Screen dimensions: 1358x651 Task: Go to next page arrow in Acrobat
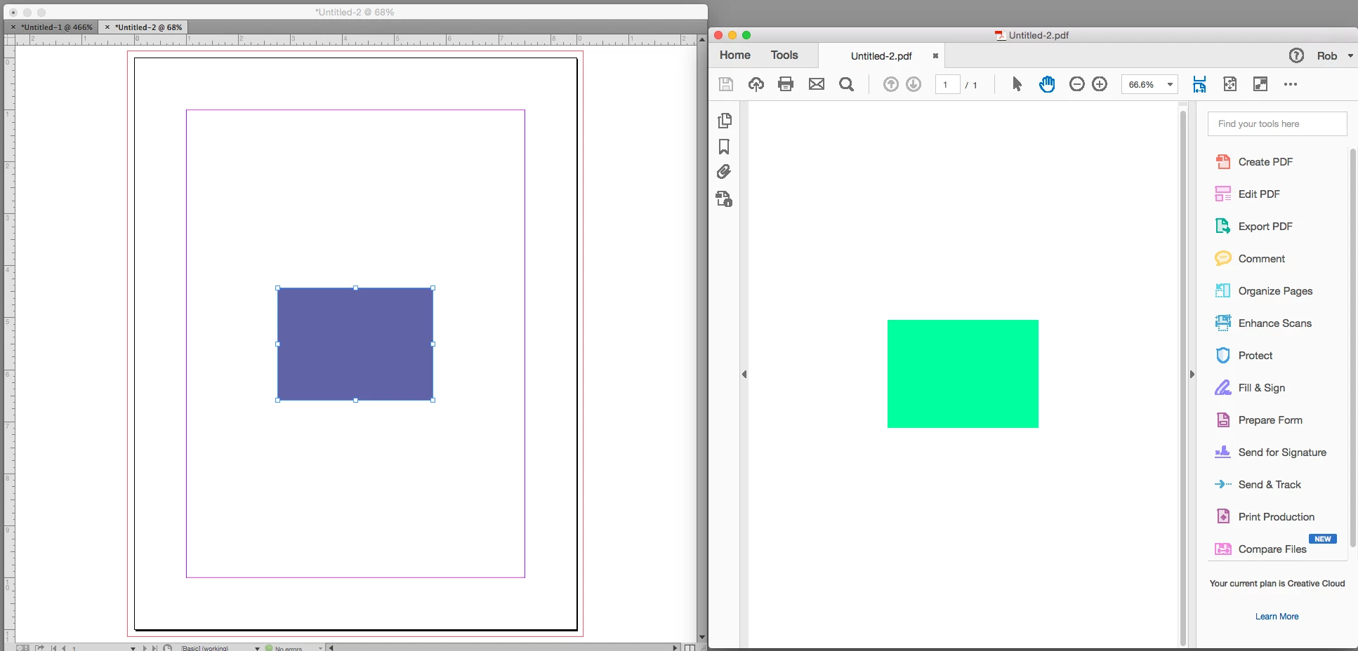tap(914, 85)
